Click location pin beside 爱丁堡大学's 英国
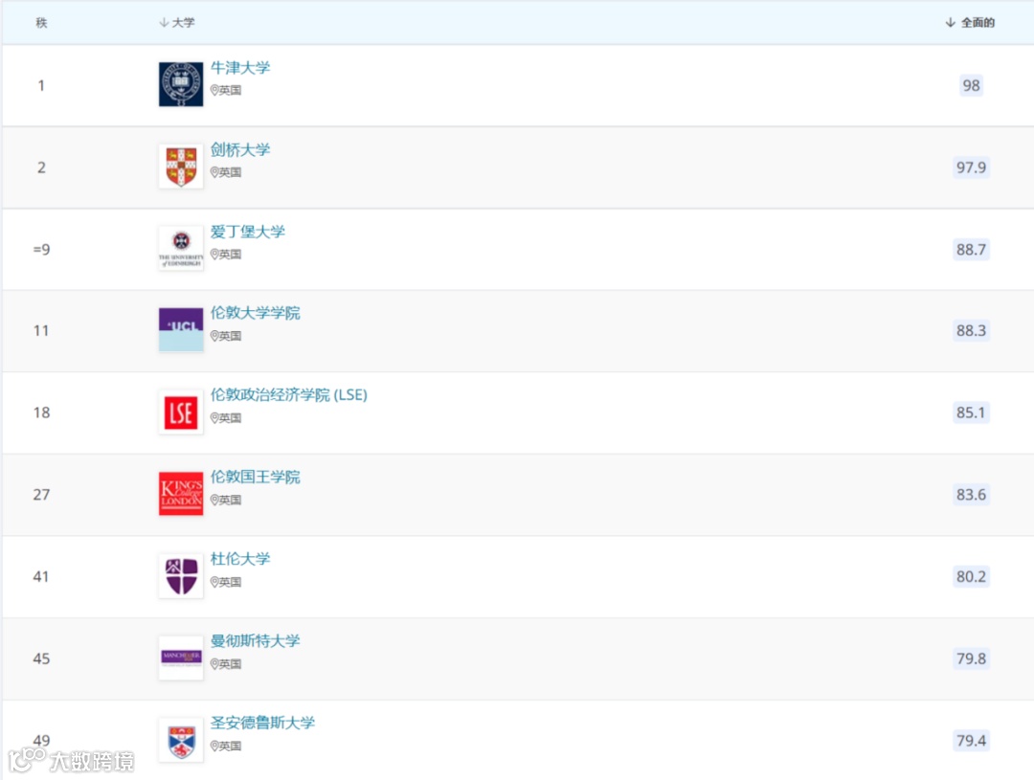Image resolution: width=1034 pixels, height=780 pixels. 214,254
